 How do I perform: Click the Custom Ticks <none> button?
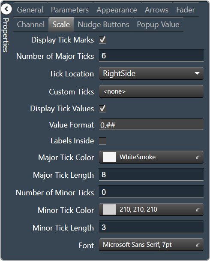(151, 91)
